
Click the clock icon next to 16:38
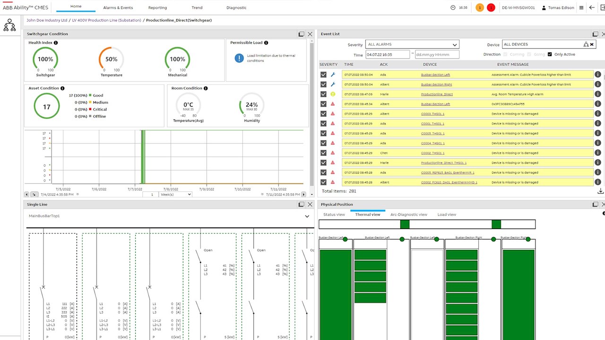[x=453, y=8]
